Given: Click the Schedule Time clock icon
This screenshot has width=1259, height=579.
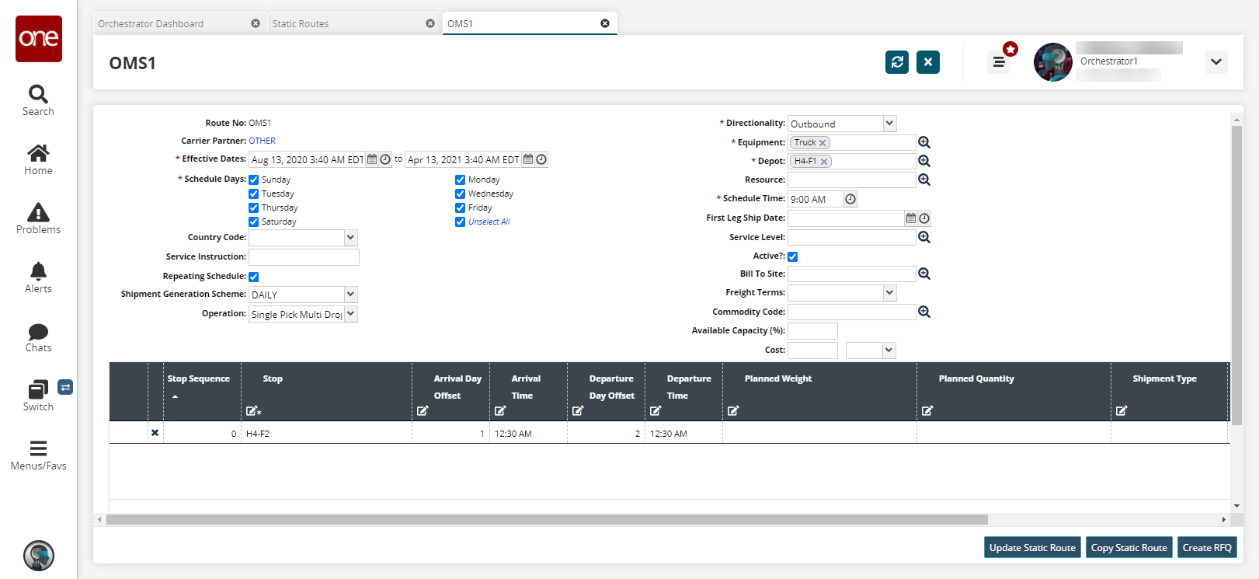Looking at the screenshot, I should [x=850, y=199].
